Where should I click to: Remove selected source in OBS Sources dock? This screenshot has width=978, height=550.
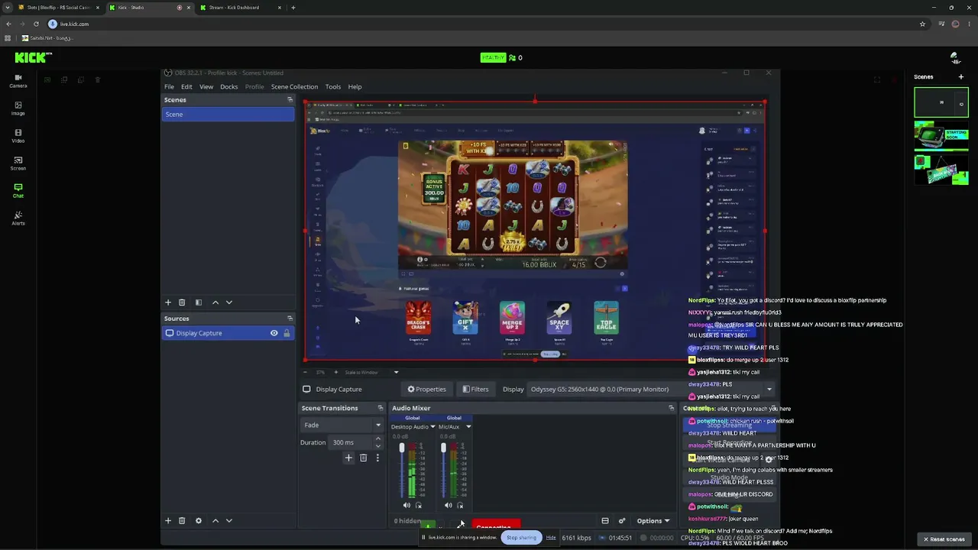click(x=182, y=521)
